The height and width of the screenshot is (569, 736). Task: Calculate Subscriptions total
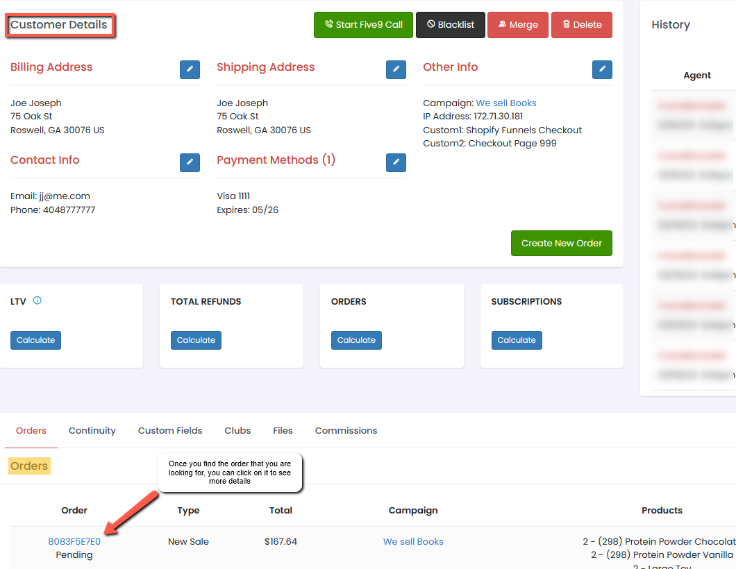517,340
